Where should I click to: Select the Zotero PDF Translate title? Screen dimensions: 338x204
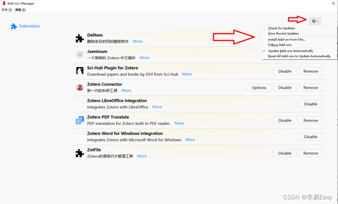[x=108, y=117]
